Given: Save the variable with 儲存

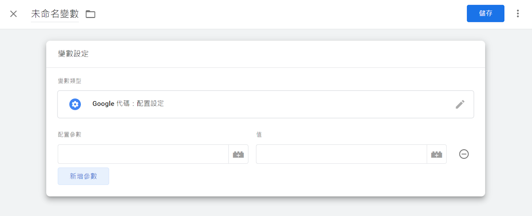Looking at the screenshot, I should pos(485,13).
